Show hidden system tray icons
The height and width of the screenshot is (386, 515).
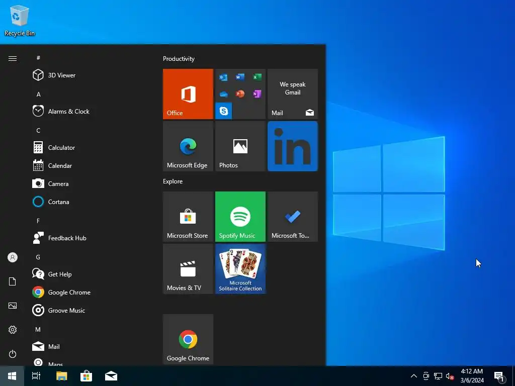click(414, 376)
